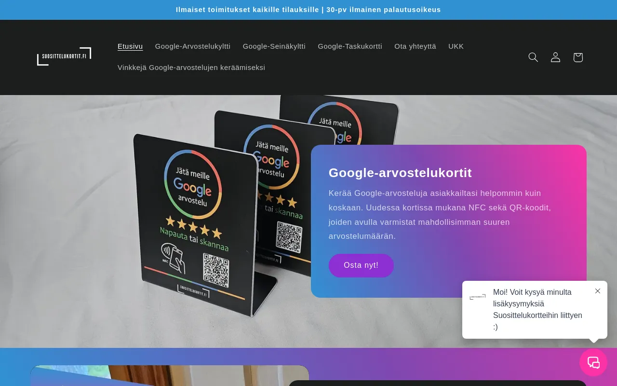This screenshot has height=386, width=617.
Task: Select UKK in the navigation
Action: (x=456, y=46)
